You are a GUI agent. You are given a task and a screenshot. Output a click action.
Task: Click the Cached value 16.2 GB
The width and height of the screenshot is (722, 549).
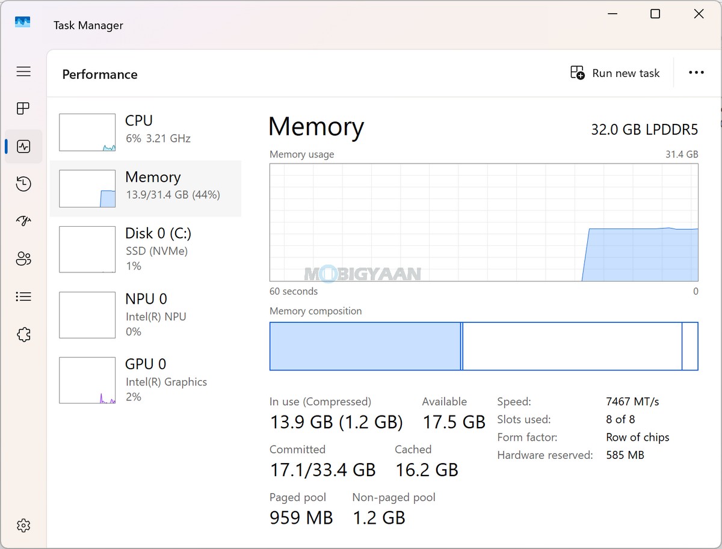pos(427,470)
